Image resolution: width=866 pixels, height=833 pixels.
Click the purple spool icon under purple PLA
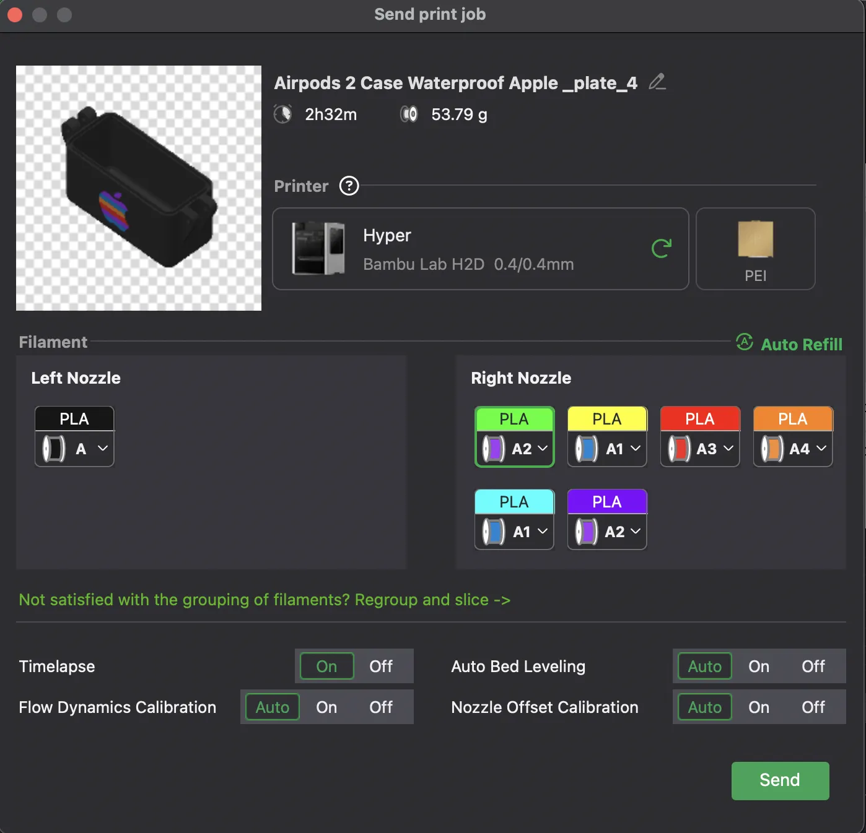[587, 532]
